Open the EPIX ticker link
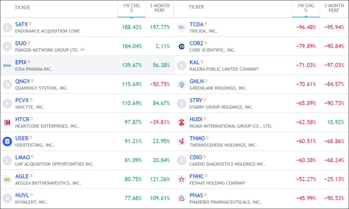 21,62
